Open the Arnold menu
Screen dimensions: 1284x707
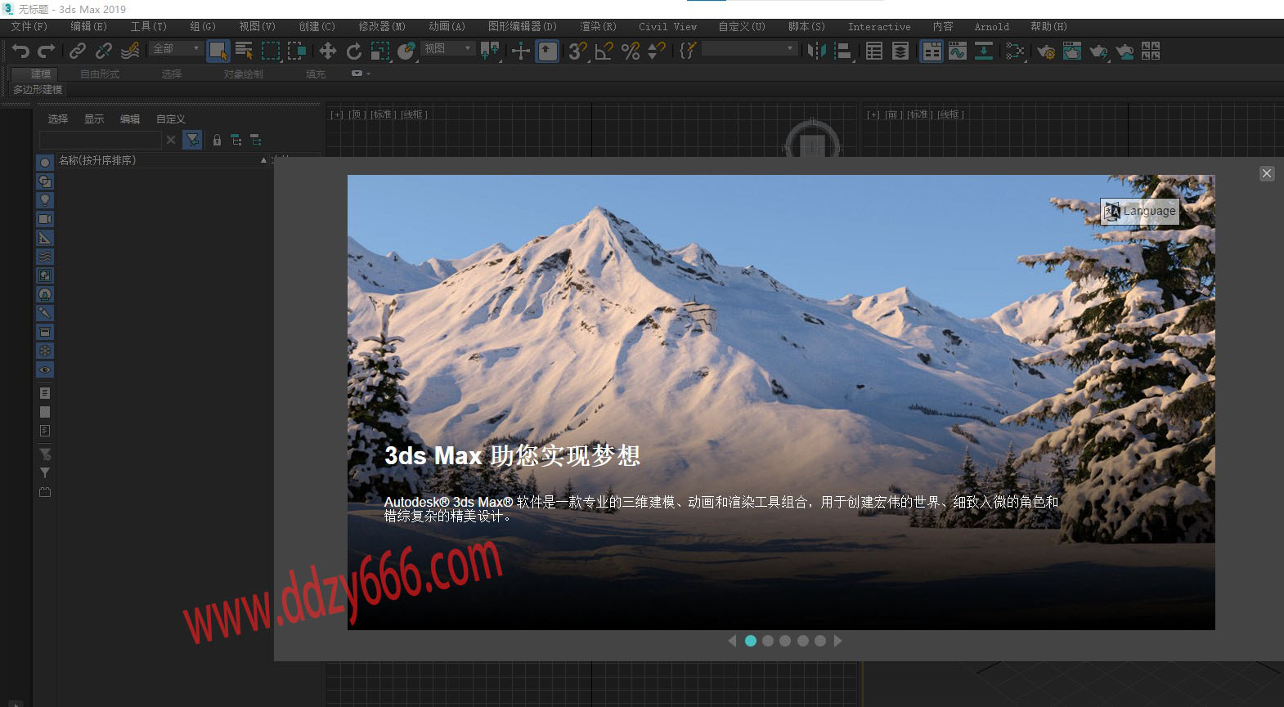click(x=992, y=27)
